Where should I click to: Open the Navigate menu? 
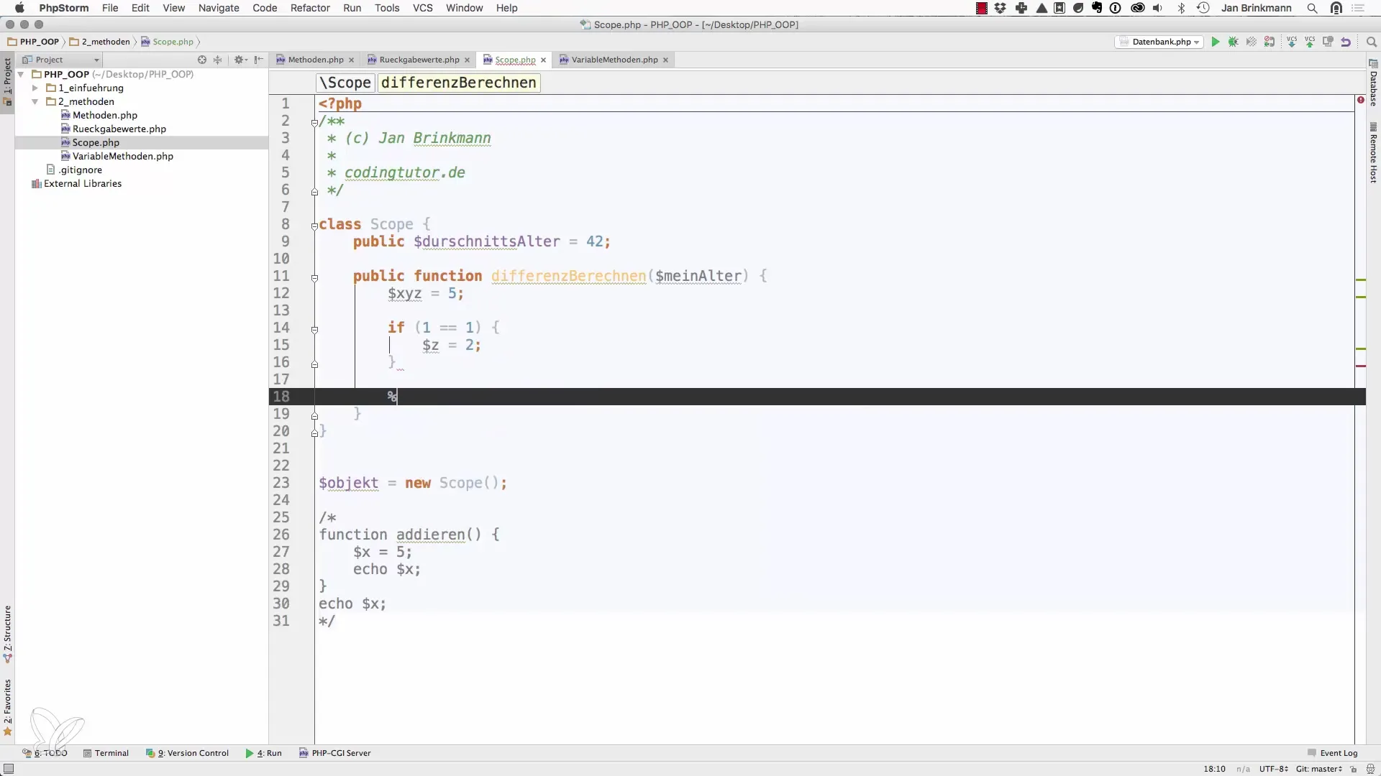pyautogui.click(x=219, y=8)
